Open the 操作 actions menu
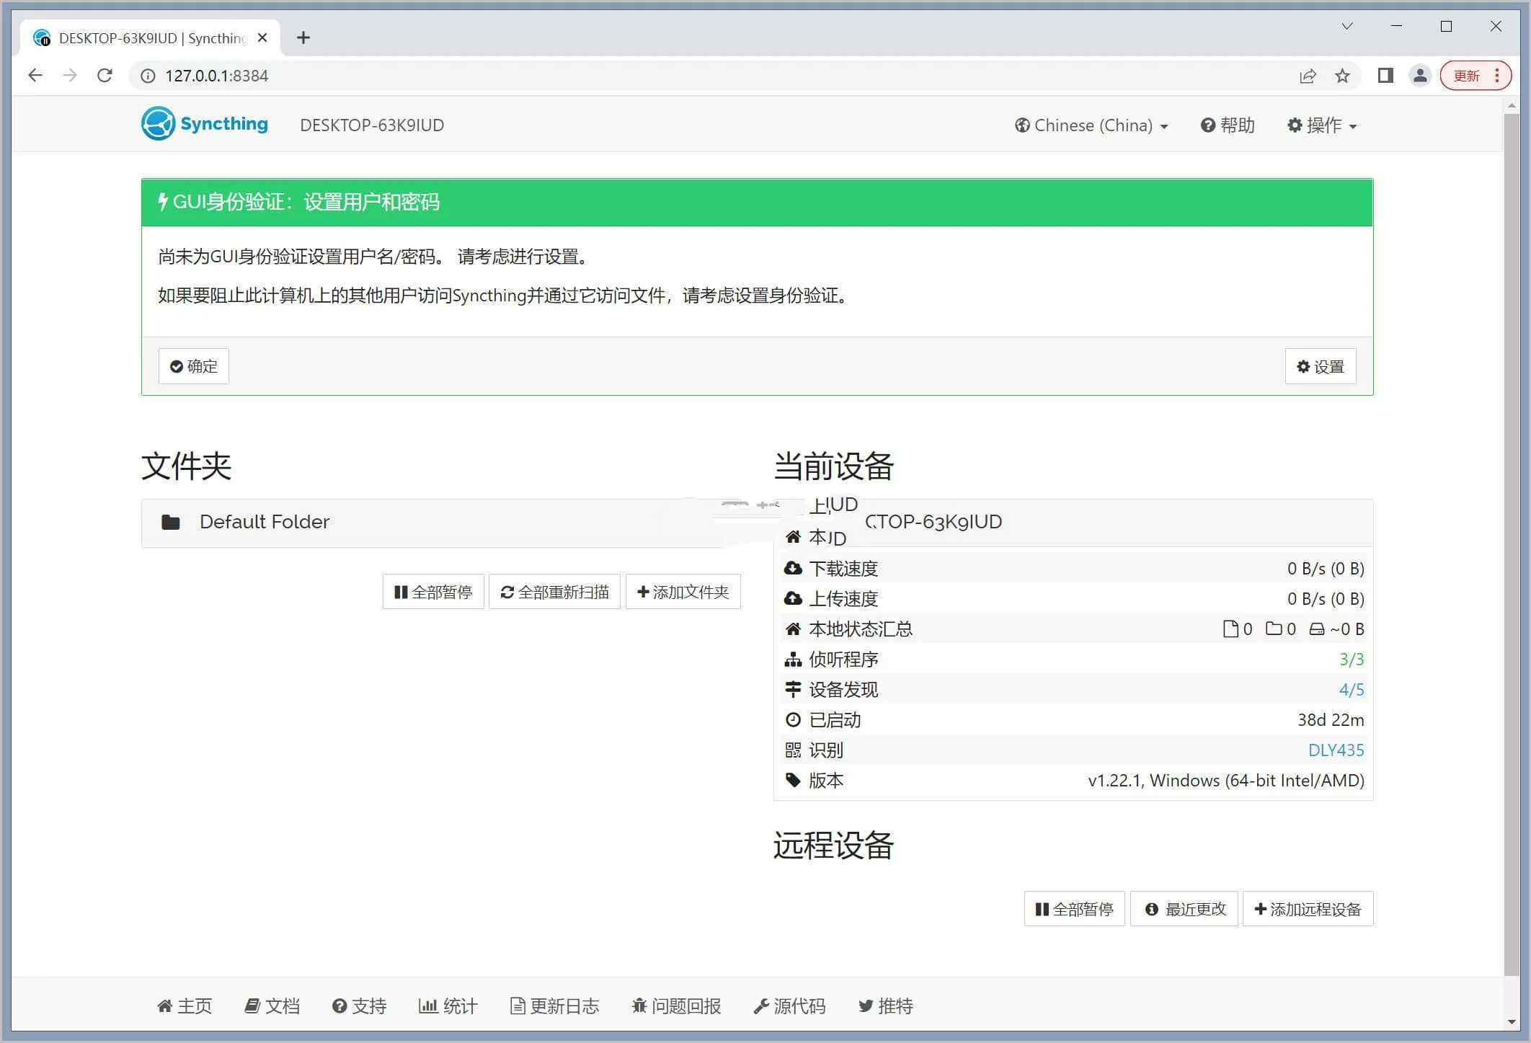Screen dimensions: 1531x1043 click(1321, 125)
